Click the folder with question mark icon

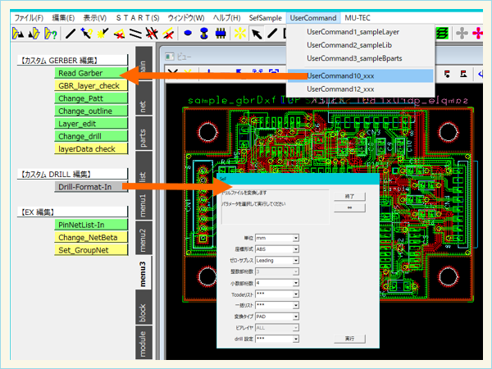[x=51, y=34]
